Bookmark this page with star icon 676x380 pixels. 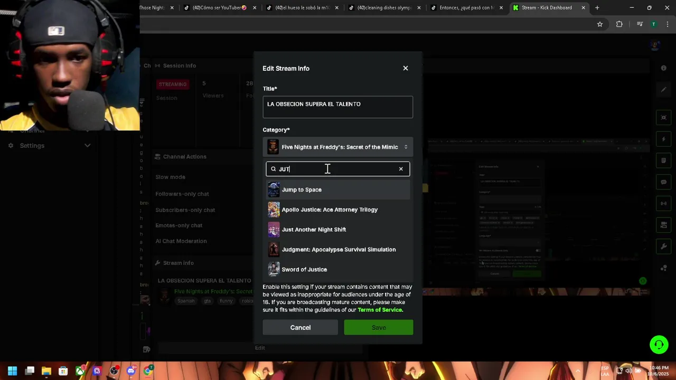point(600,24)
